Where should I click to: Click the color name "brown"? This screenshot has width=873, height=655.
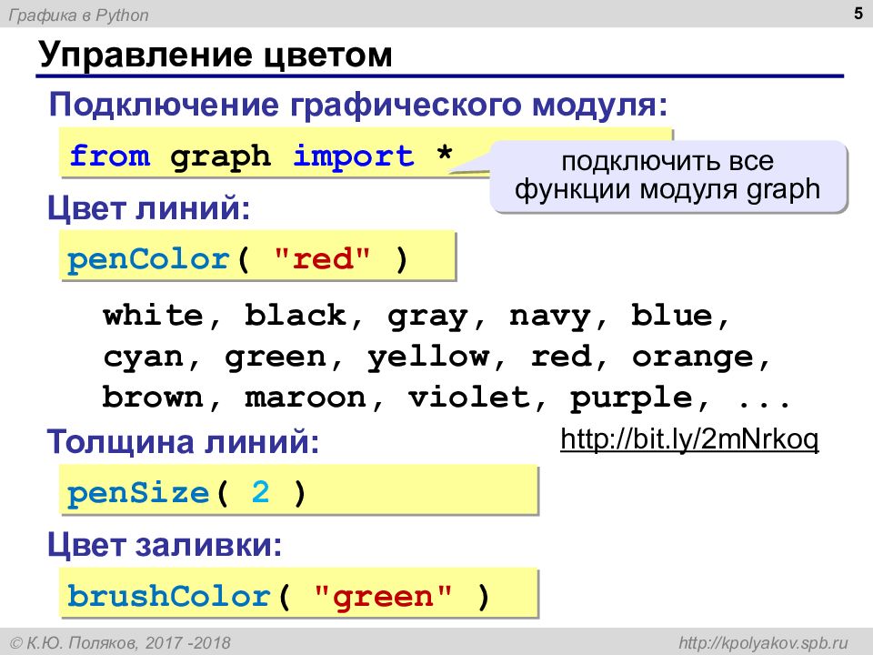point(153,398)
